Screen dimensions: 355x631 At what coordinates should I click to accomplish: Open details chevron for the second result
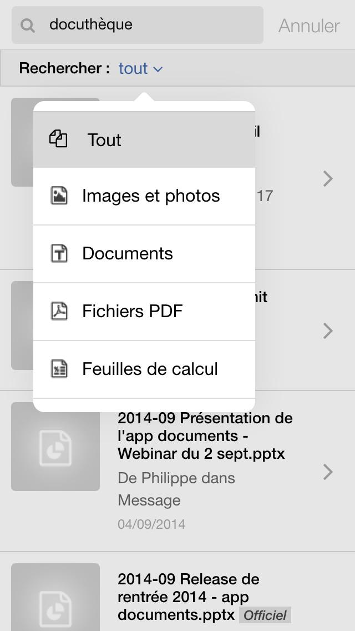tap(328, 330)
